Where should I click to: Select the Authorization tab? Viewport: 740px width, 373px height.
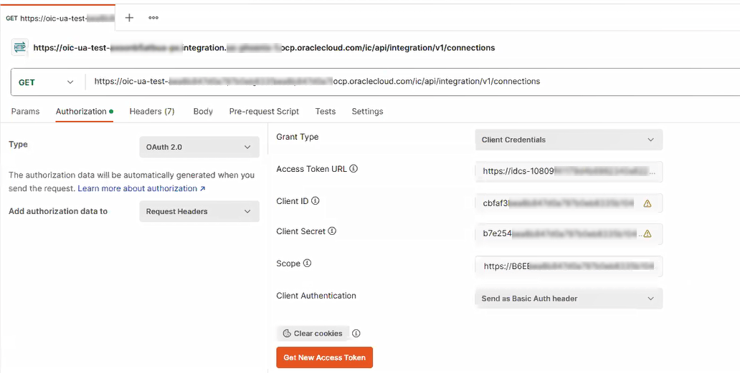point(84,112)
